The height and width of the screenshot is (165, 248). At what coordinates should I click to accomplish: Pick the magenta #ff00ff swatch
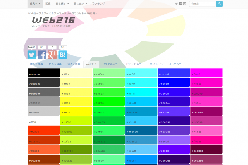tap(207, 73)
